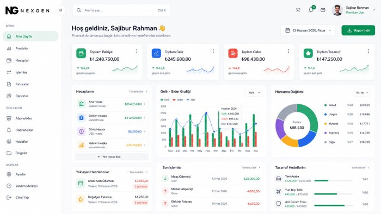This screenshot has height=214, width=381.
Task: Click the Çıkış Yap logout icon
Action: tap(9, 197)
